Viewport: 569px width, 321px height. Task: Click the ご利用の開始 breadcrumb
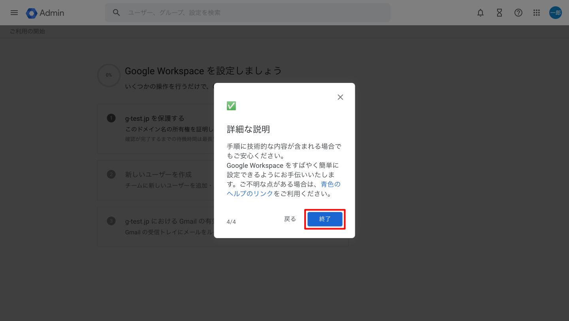(x=27, y=32)
